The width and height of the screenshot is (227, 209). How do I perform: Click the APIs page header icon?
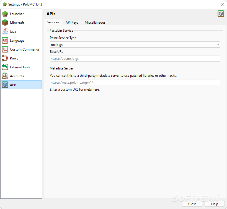tap(221, 14)
